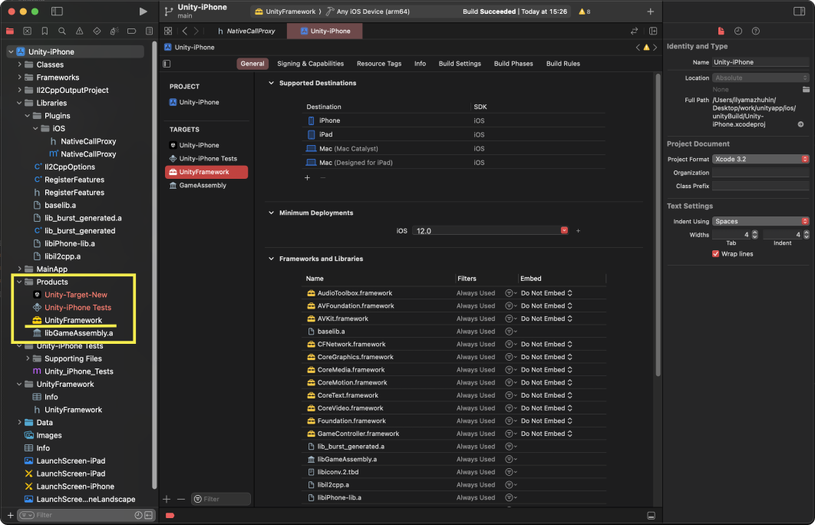This screenshot has width=815, height=525.
Task: Reveal full path in Finder arrow icon
Action: [800, 124]
